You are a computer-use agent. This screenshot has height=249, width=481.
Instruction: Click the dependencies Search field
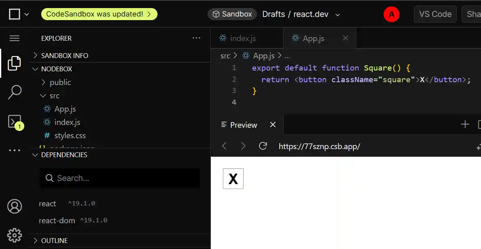pyautogui.click(x=120, y=178)
